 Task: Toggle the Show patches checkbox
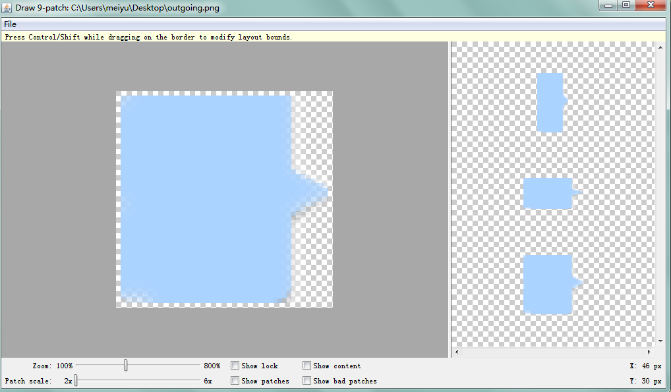(235, 380)
